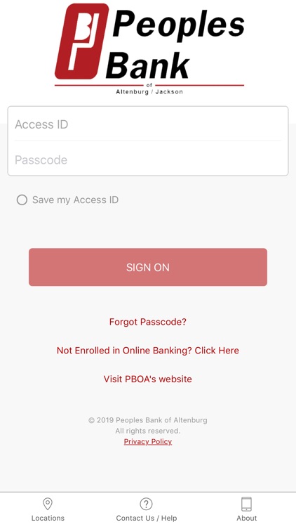Open the About tab label

click(247, 519)
